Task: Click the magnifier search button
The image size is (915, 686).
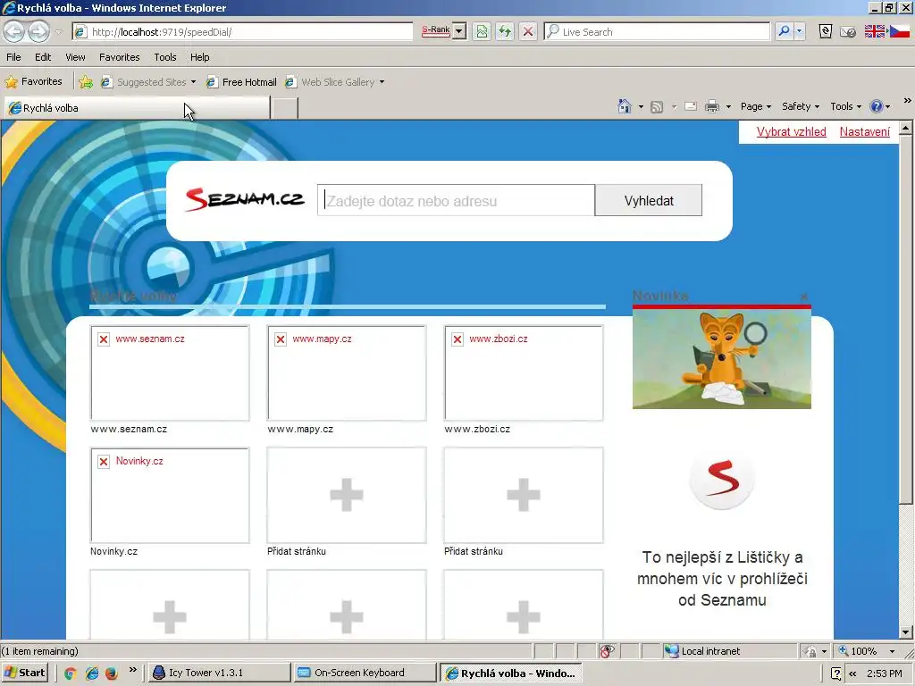Action: pyautogui.click(x=785, y=31)
